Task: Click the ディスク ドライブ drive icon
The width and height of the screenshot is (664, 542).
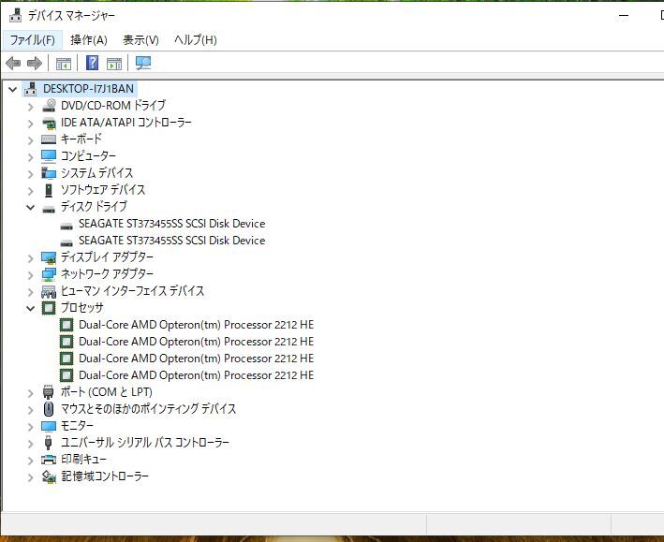Action: pos(49,209)
